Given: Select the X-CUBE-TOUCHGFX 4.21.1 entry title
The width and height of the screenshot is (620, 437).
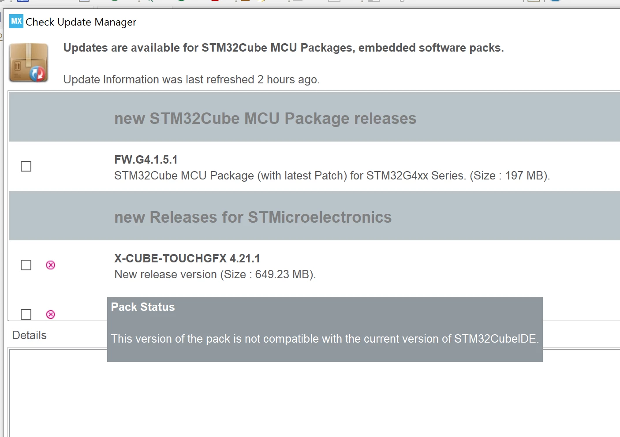Looking at the screenshot, I should [x=187, y=258].
